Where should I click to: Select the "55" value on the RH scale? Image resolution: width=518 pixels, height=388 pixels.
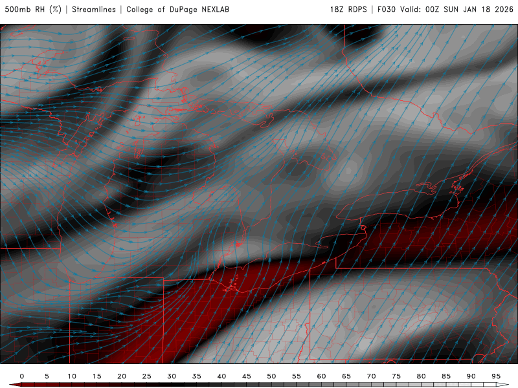[x=297, y=376]
